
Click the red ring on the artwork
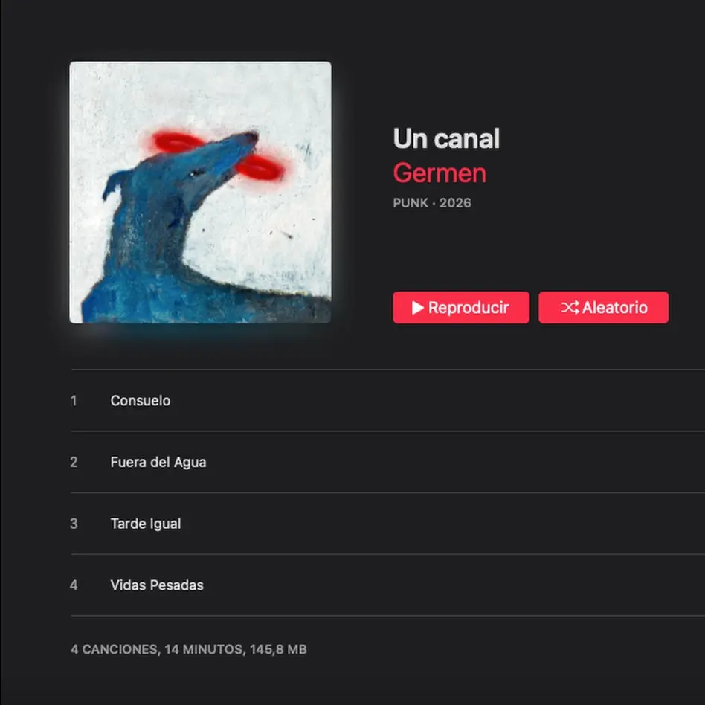coord(219,155)
